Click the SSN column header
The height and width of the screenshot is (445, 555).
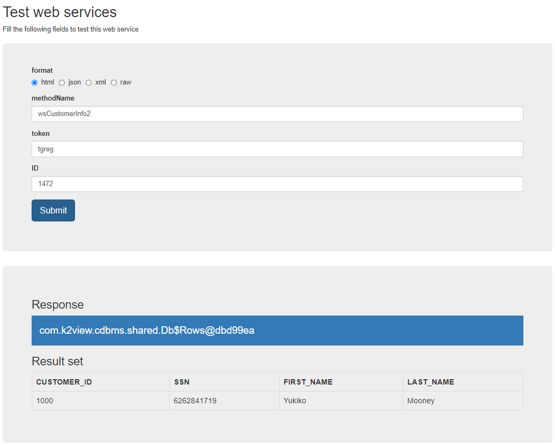(x=182, y=382)
